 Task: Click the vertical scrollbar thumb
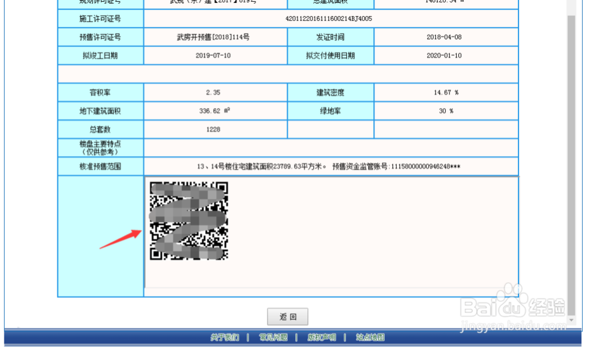(x=571, y=164)
